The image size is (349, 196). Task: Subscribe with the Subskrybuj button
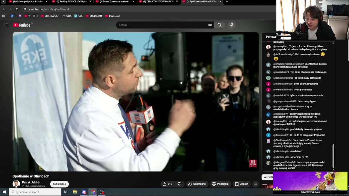pos(59,184)
